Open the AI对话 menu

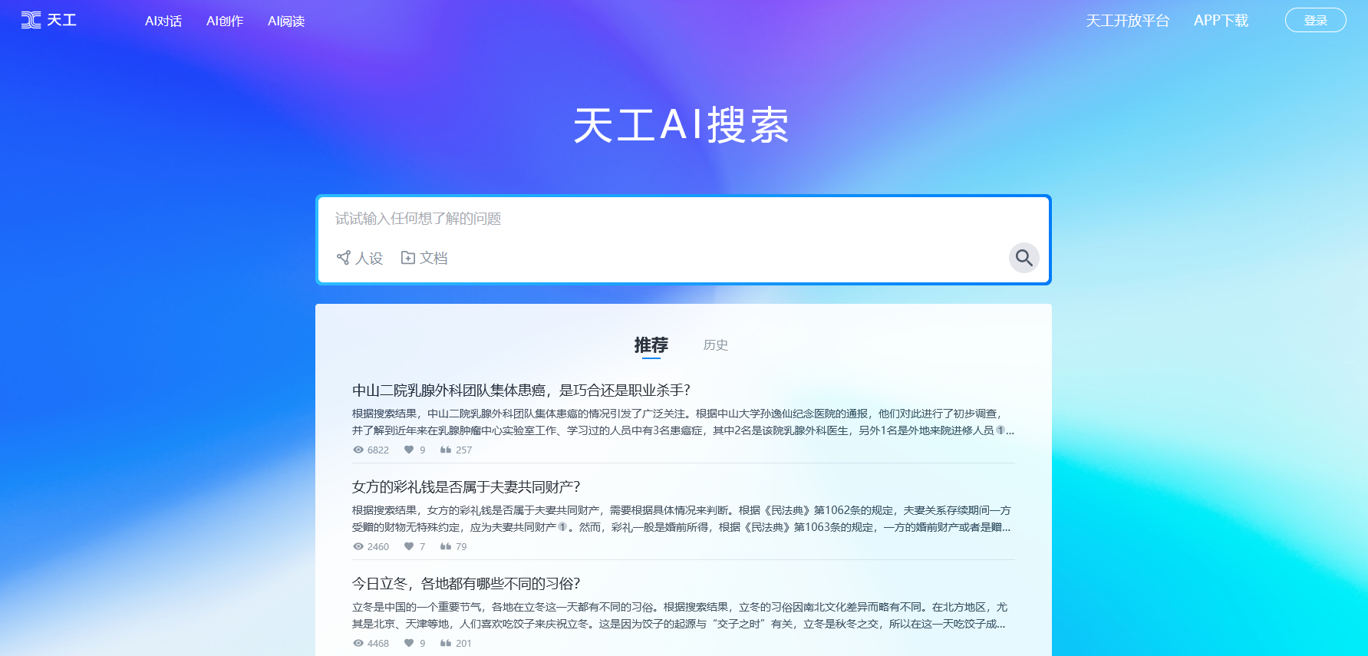[163, 21]
